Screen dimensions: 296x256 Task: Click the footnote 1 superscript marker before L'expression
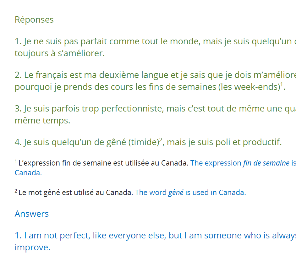tap(16, 161)
